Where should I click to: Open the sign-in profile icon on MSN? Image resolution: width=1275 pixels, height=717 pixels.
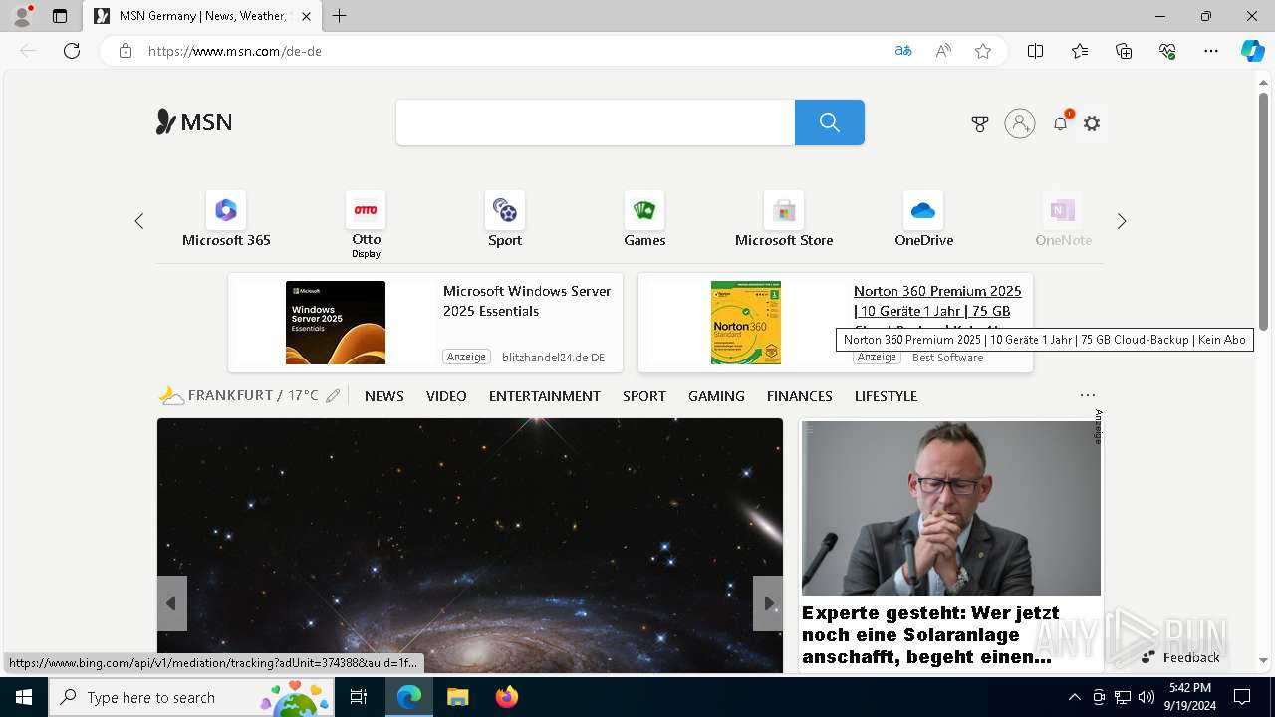point(1020,123)
